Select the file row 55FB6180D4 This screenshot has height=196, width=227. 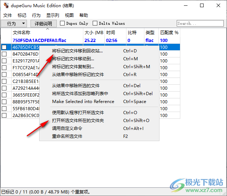point(26,108)
